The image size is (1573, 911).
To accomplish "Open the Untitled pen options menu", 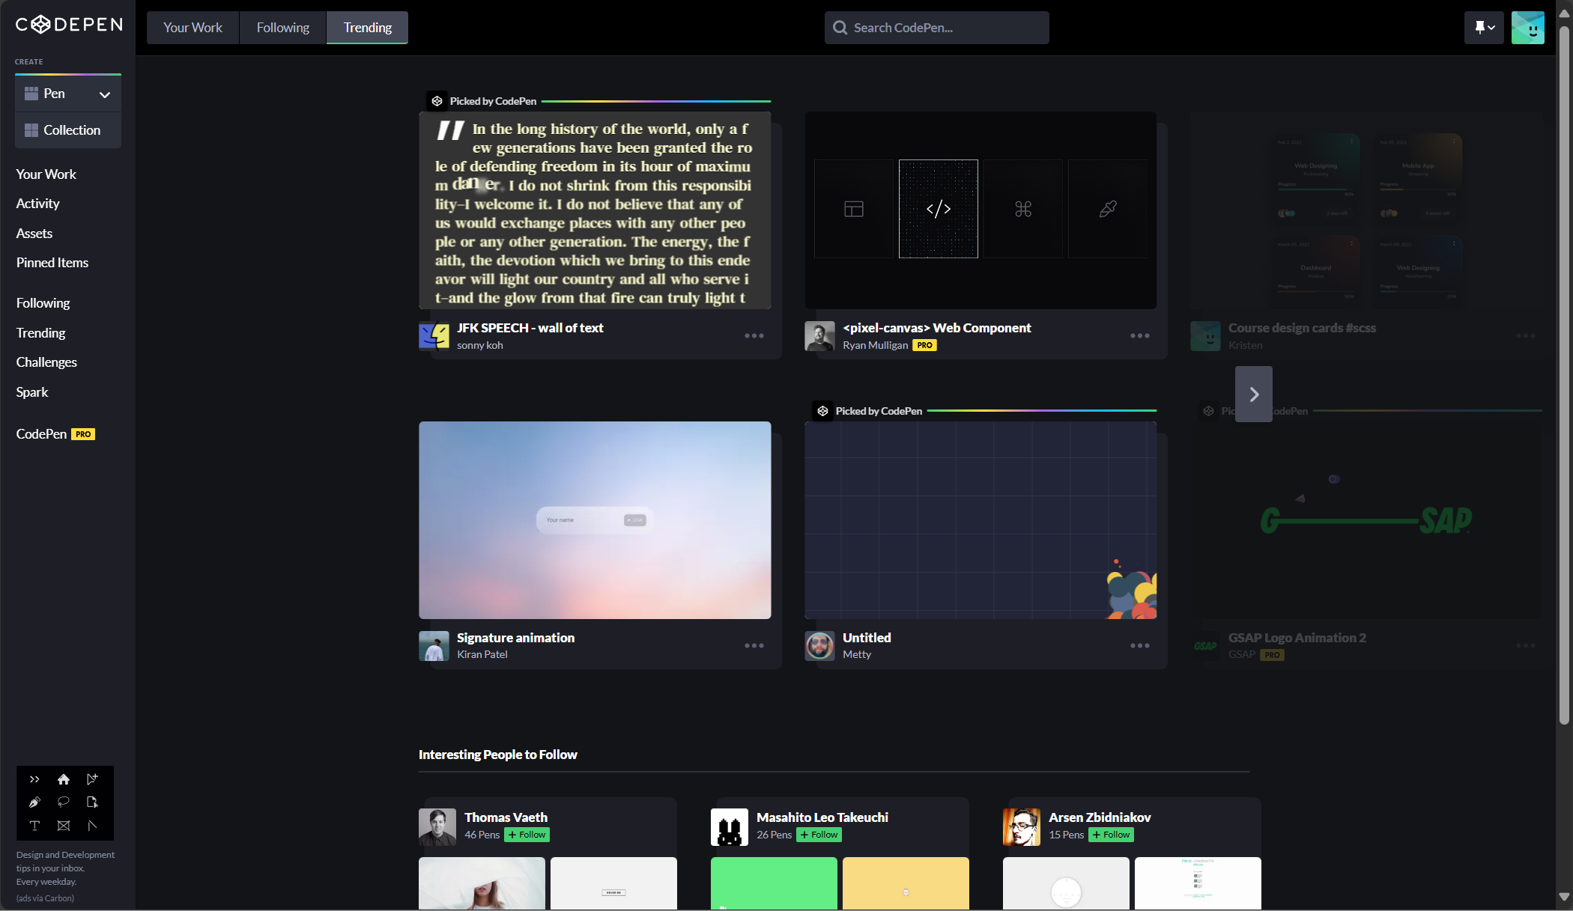I will 1139,646.
